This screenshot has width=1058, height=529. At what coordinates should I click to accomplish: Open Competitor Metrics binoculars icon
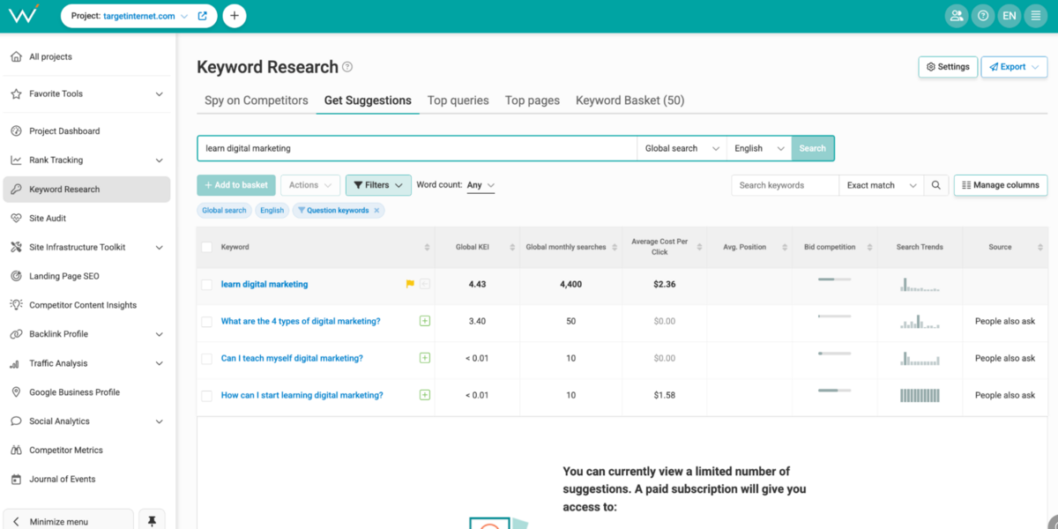click(x=16, y=450)
